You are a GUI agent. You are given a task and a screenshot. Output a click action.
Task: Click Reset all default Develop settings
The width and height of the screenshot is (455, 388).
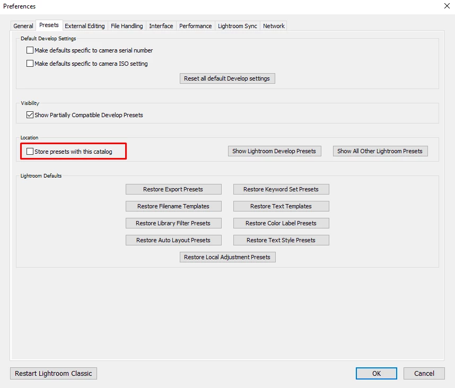227,78
